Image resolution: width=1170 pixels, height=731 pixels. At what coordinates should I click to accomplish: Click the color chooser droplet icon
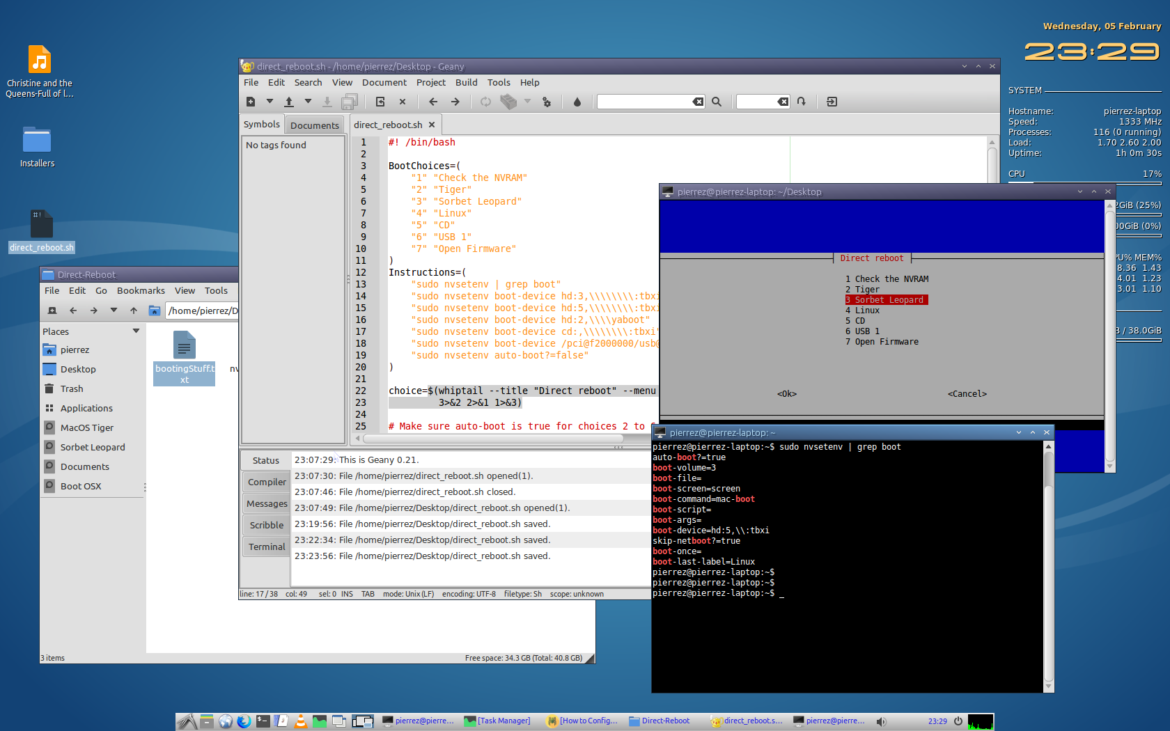pos(577,102)
